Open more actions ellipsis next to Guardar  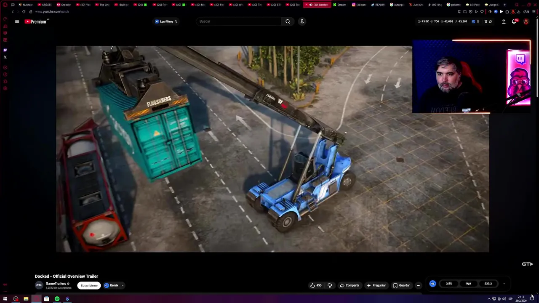(x=418, y=285)
